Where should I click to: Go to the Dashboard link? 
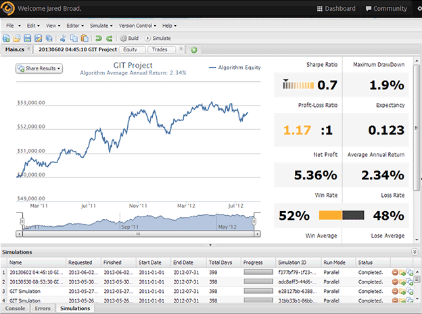(x=336, y=9)
